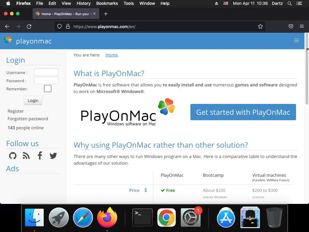Screen dimensions: 309x232
Task: Click the playonmac clover logo in header
Action: (x=8, y=39)
